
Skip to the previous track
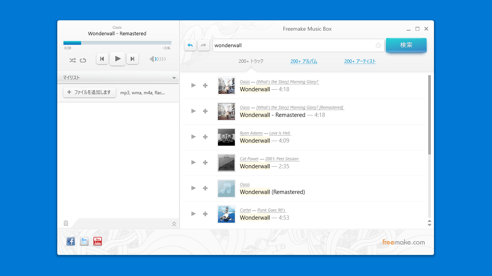[102, 59]
